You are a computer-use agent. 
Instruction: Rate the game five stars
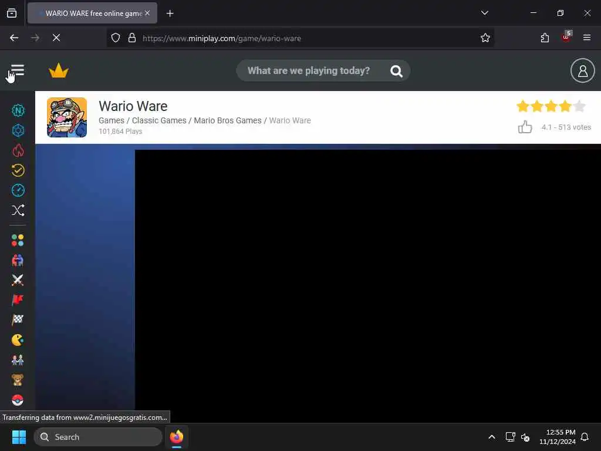579,106
